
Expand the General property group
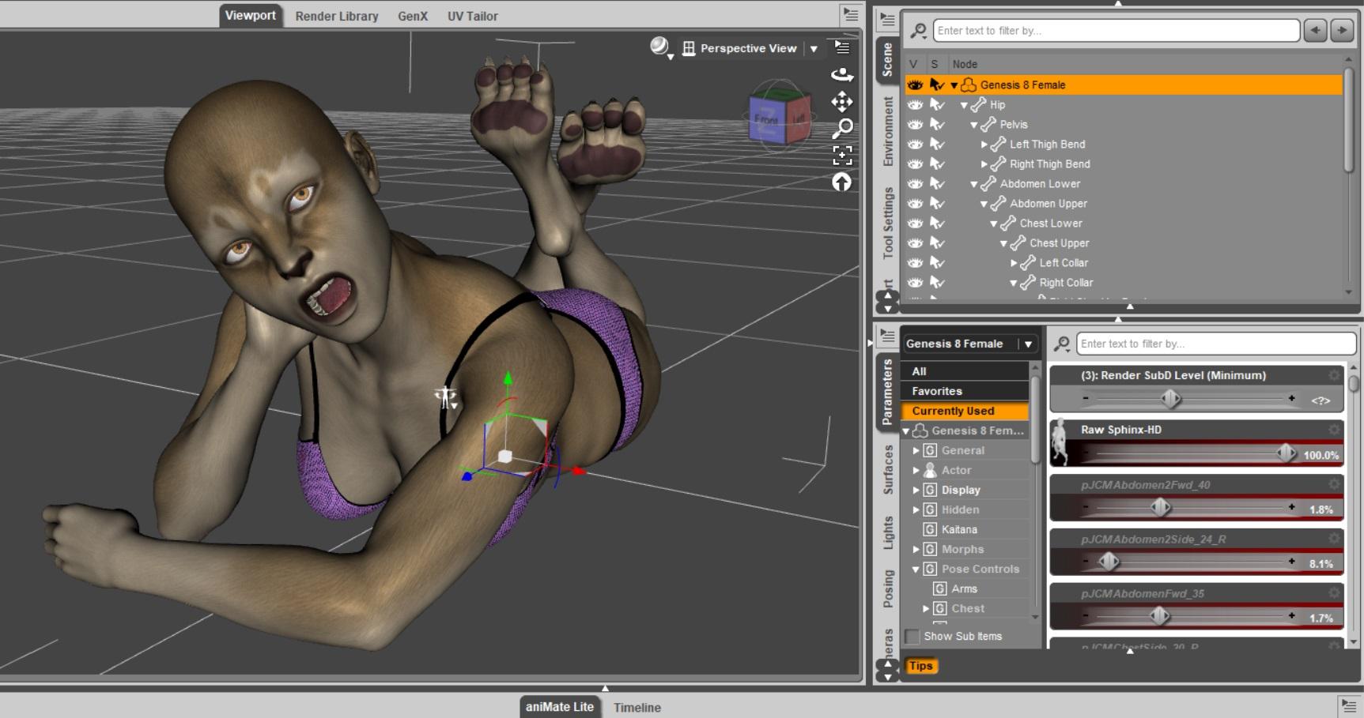(916, 450)
